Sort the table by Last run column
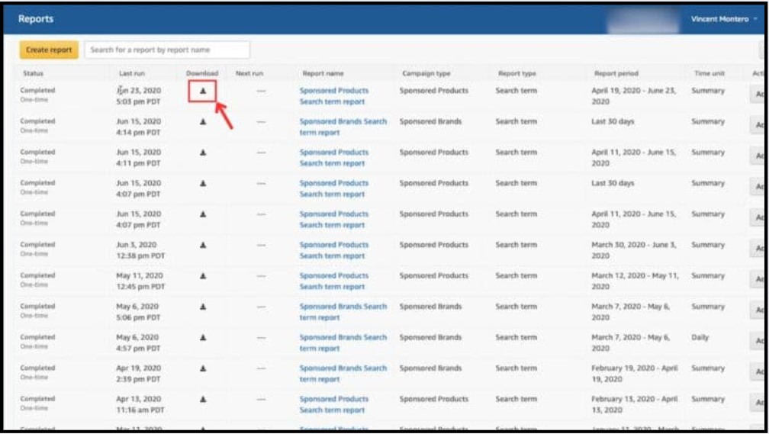This screenshot has height=434, width=769. (x=131, y=74)
